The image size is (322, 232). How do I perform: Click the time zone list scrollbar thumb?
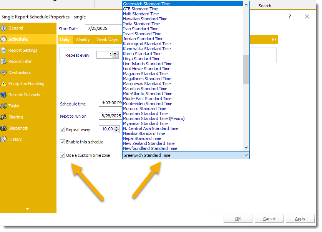tap(246, 70)
